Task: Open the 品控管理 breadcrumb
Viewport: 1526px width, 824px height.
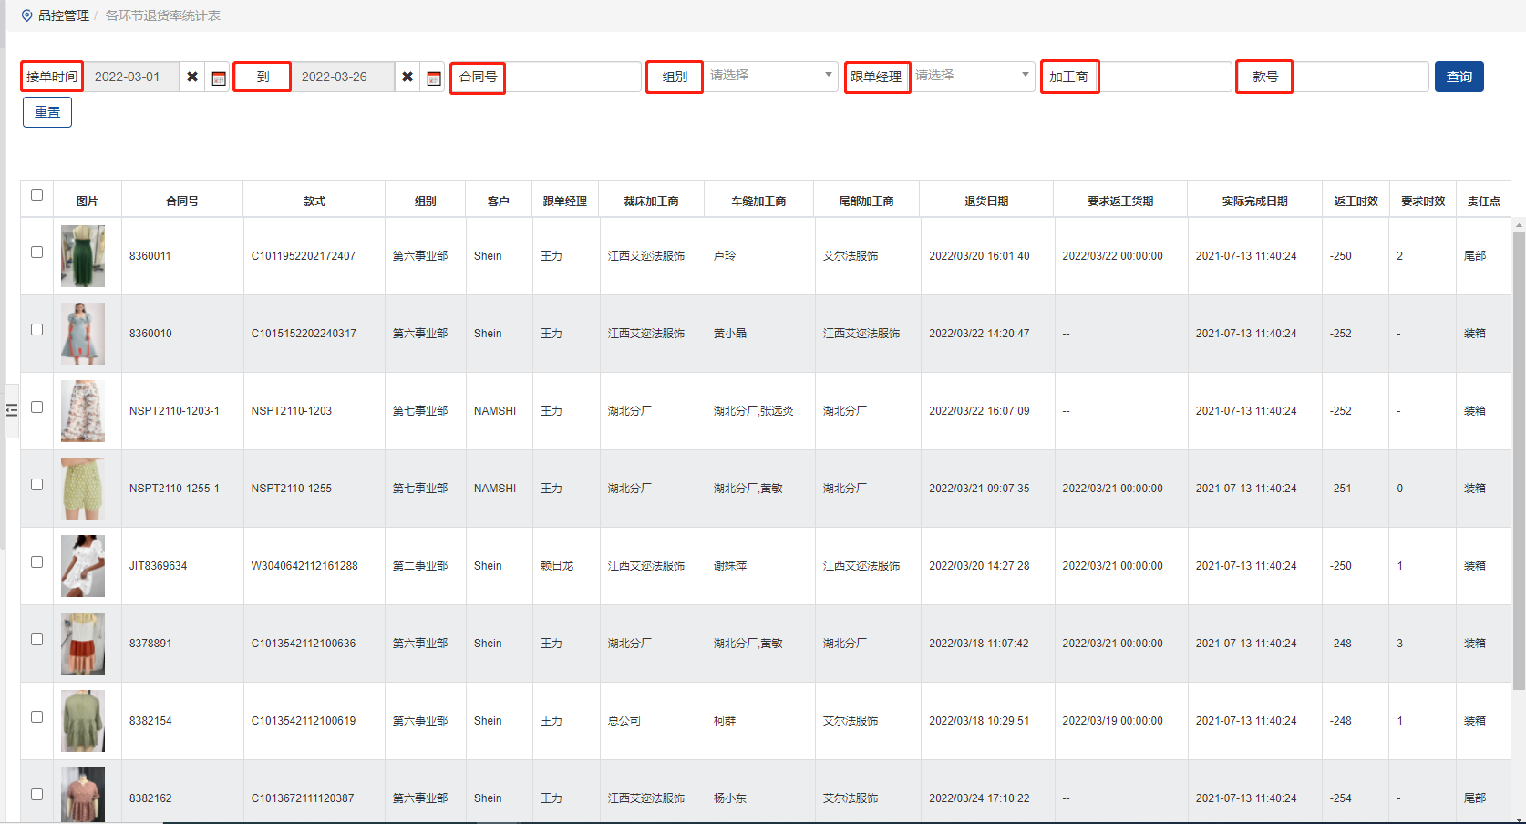Action: pyautogui.click(x=63, y=15)
